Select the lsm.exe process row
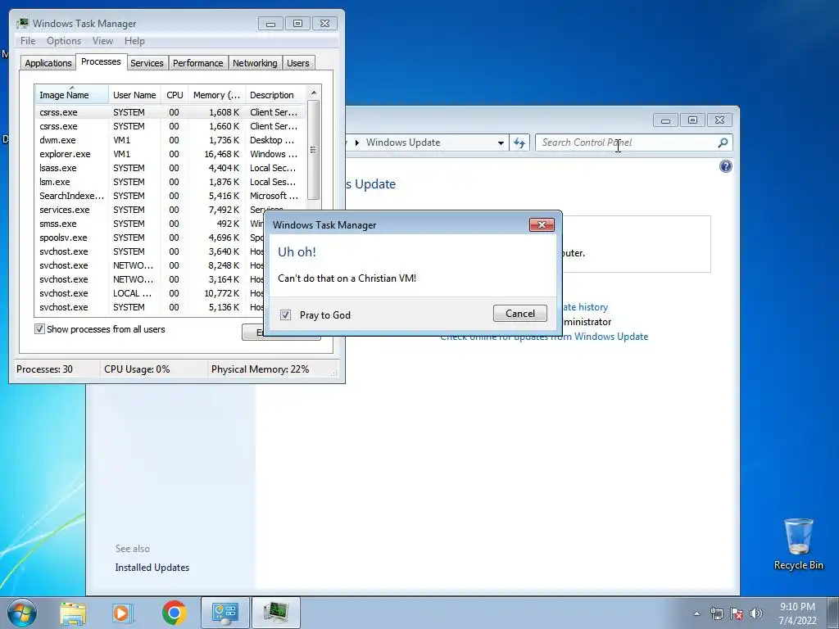This screenshot has width=839, height=629. 170,182
